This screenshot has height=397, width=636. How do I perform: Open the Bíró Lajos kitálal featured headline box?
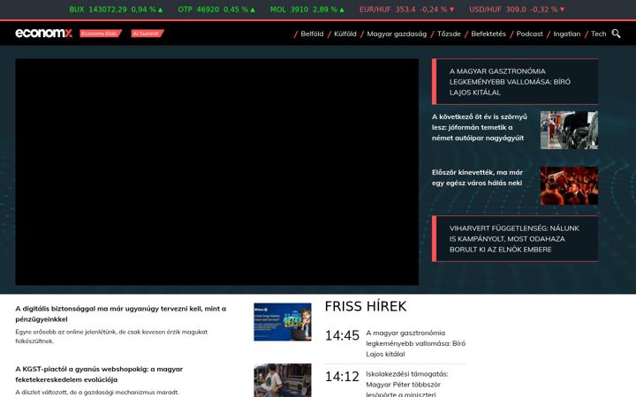tap(515, 81)
